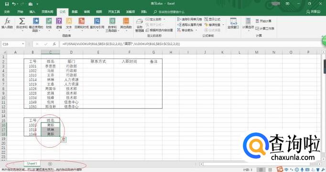
Task: Open the Page Layout (页面布局) ribbon tab
Action: point(47,12)
